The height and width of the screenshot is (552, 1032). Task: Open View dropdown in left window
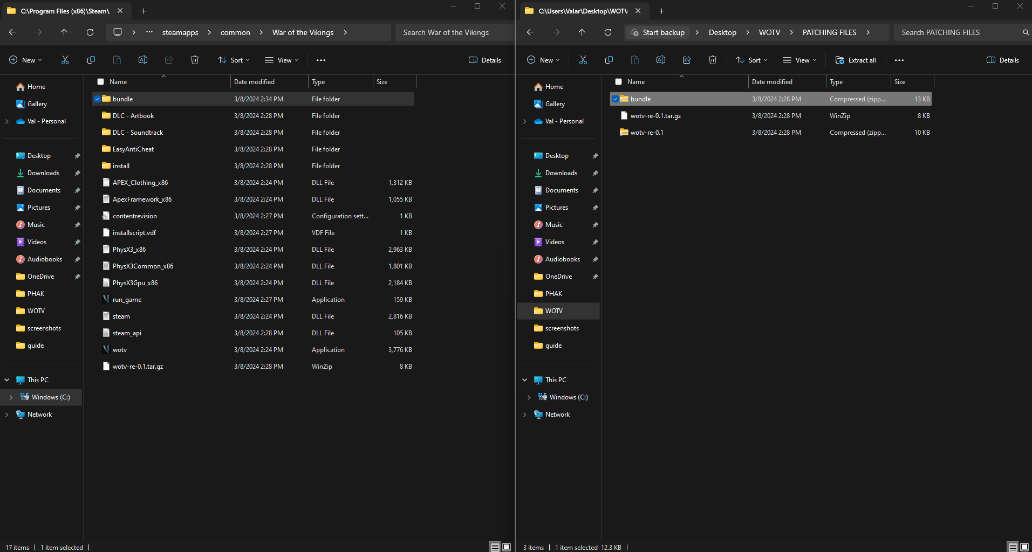pyautogui.click(x=282, y=60)
